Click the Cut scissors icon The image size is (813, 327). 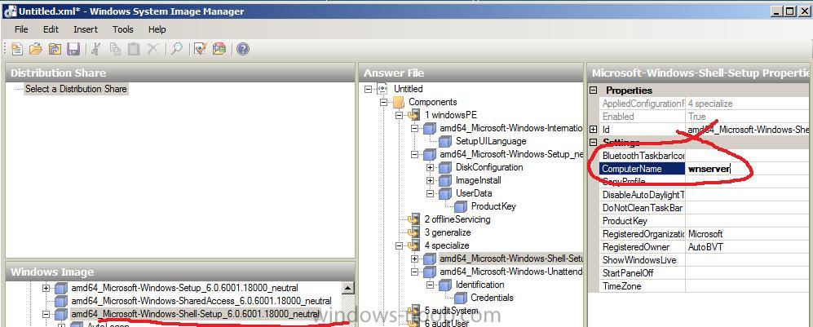point(96,49)
